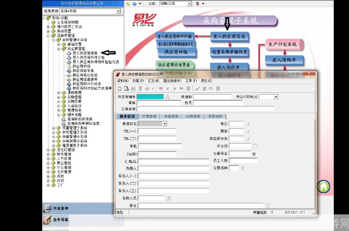This screenshot has width=349, height=231.
Task: Click 录入供应商料件价格 flowchart button
Action: pyautogui.click(x=174, y=36)
